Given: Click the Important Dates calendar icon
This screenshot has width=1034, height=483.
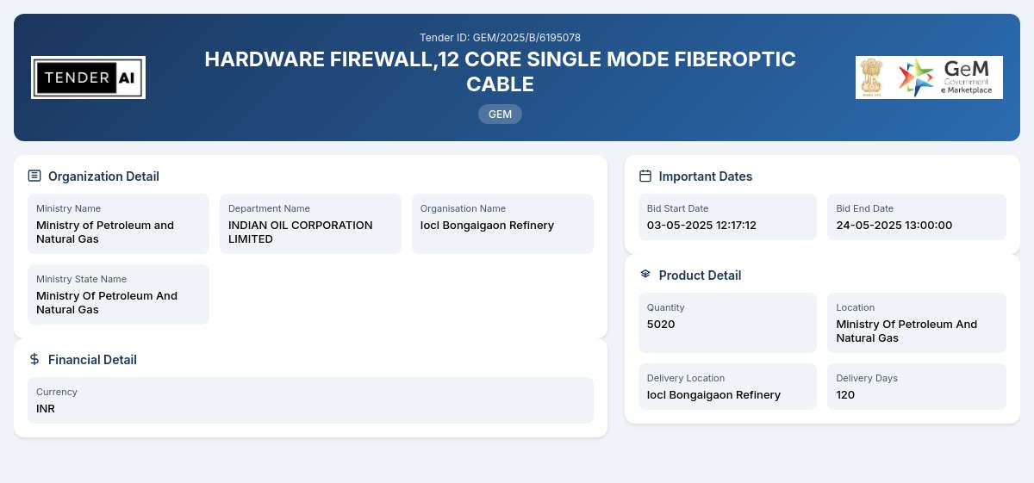Looking at the screenshot, I should click(x=645, y=176).
